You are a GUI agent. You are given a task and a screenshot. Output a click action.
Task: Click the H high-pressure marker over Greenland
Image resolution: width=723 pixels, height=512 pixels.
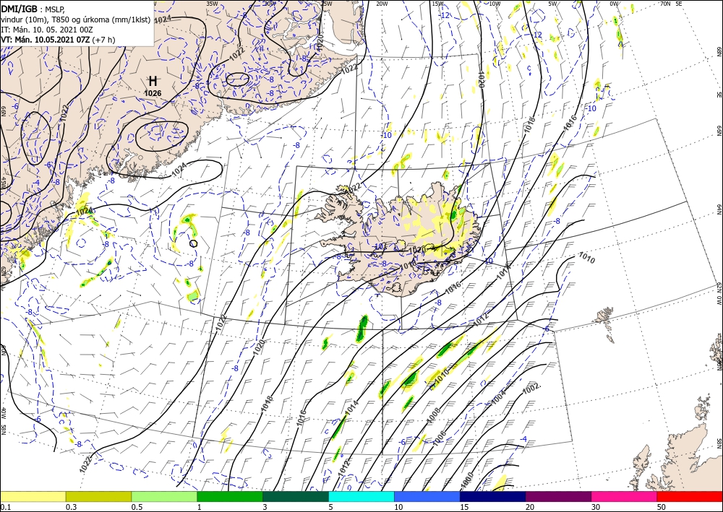pos(153,82)
